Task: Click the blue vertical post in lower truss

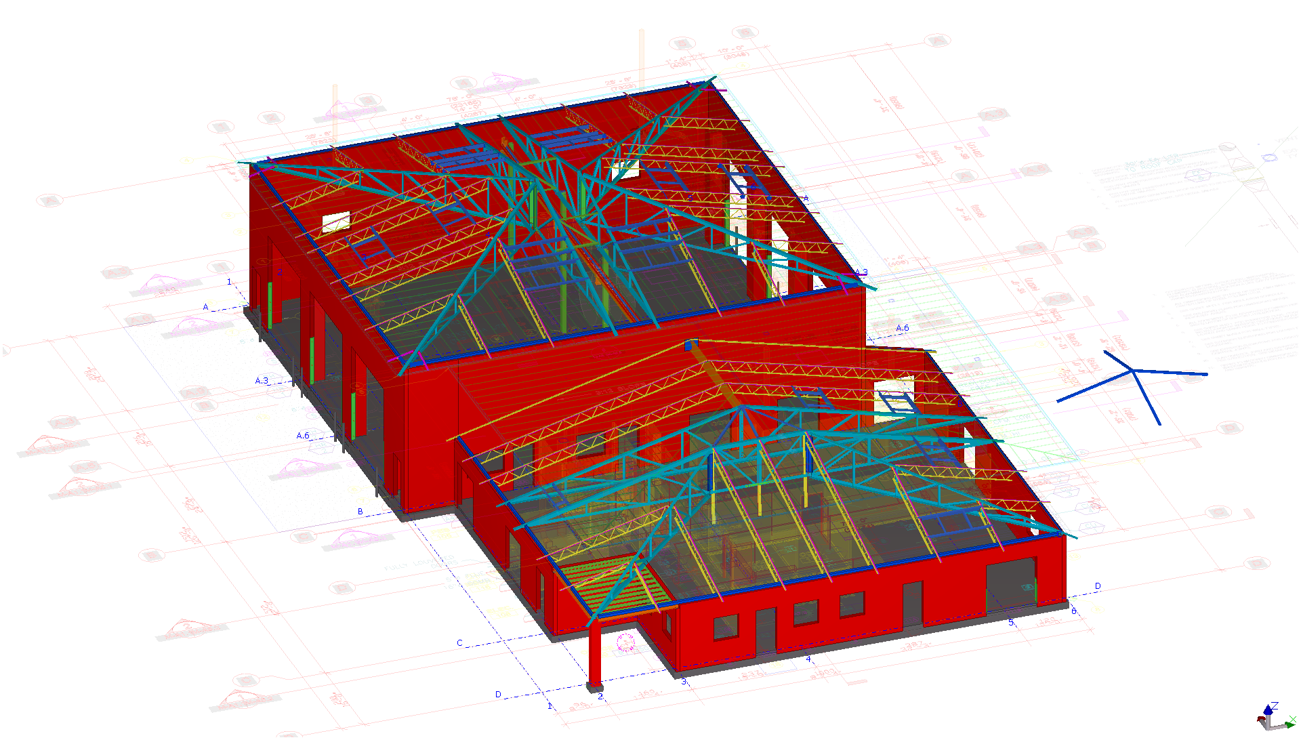Action: click(x=710, y=472)
